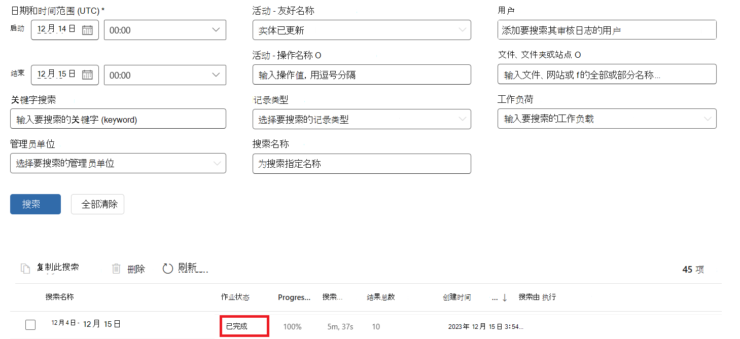
Task: Focus the file, folder or site input
Action: point(607,74)
